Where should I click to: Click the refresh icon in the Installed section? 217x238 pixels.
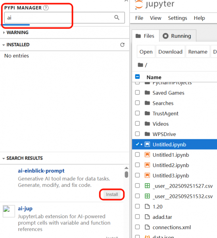pyautogui.click(x=123, y=44)
